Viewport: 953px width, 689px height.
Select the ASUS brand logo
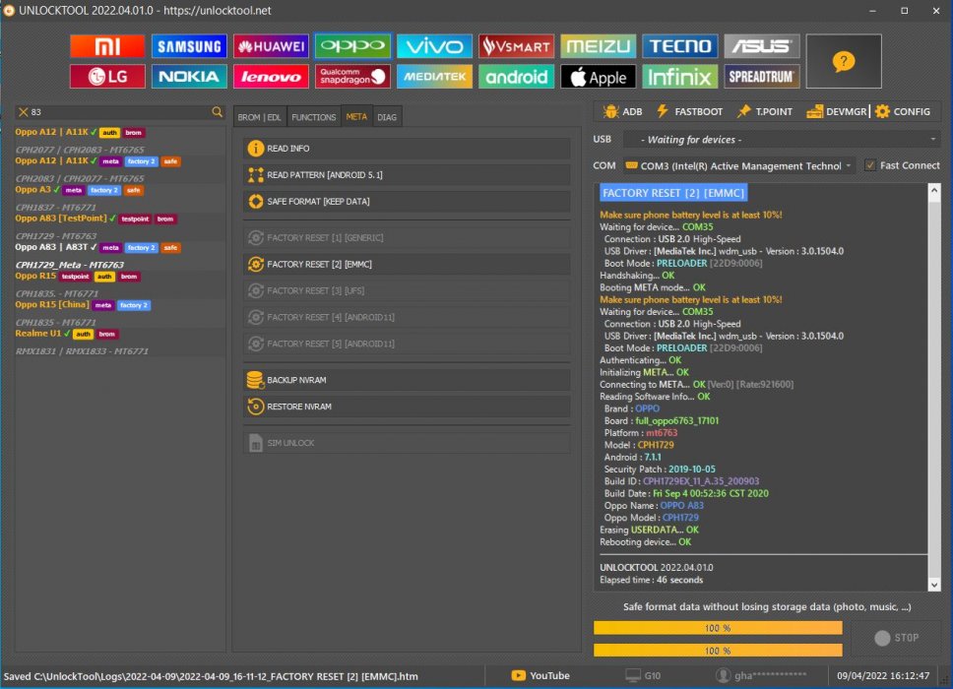pyautogui.click(x=762, y=46)
